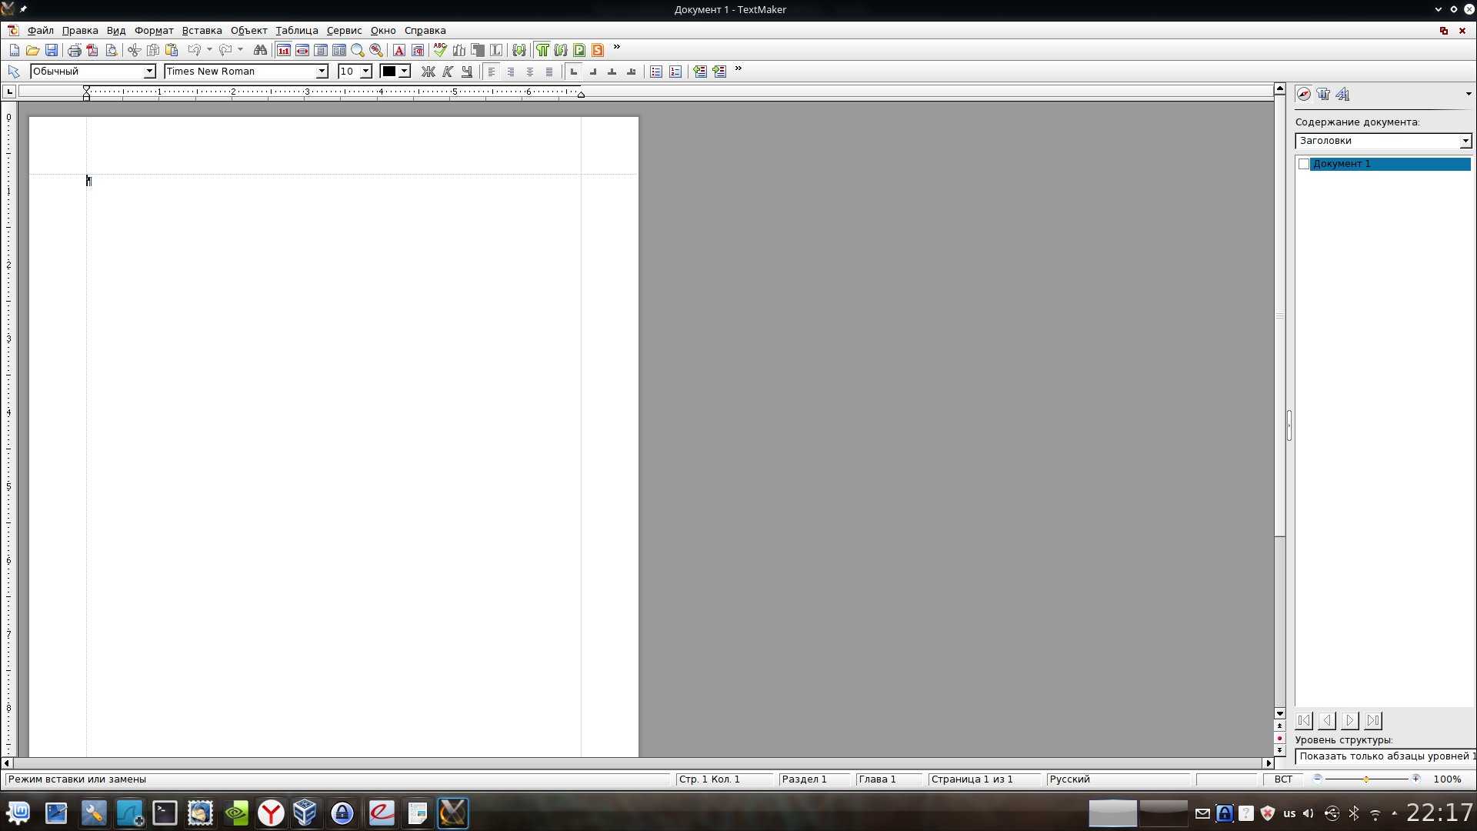
Task: Click the ВСТ insert mode indicator
Action: (1283, 779)
